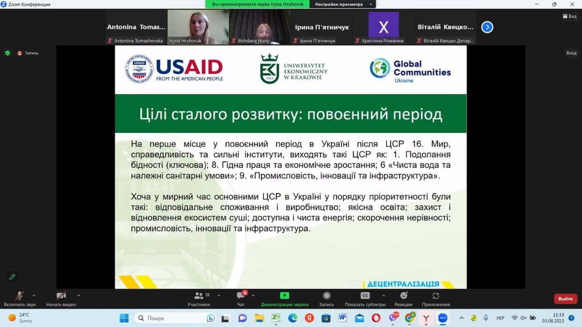Expand video options arrow beside camera
582x327 pixels.
point(78,295)
